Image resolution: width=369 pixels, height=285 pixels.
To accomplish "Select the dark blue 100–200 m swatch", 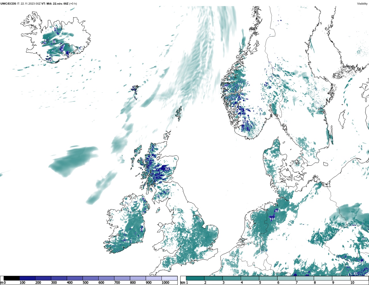I will pos(27,278).
